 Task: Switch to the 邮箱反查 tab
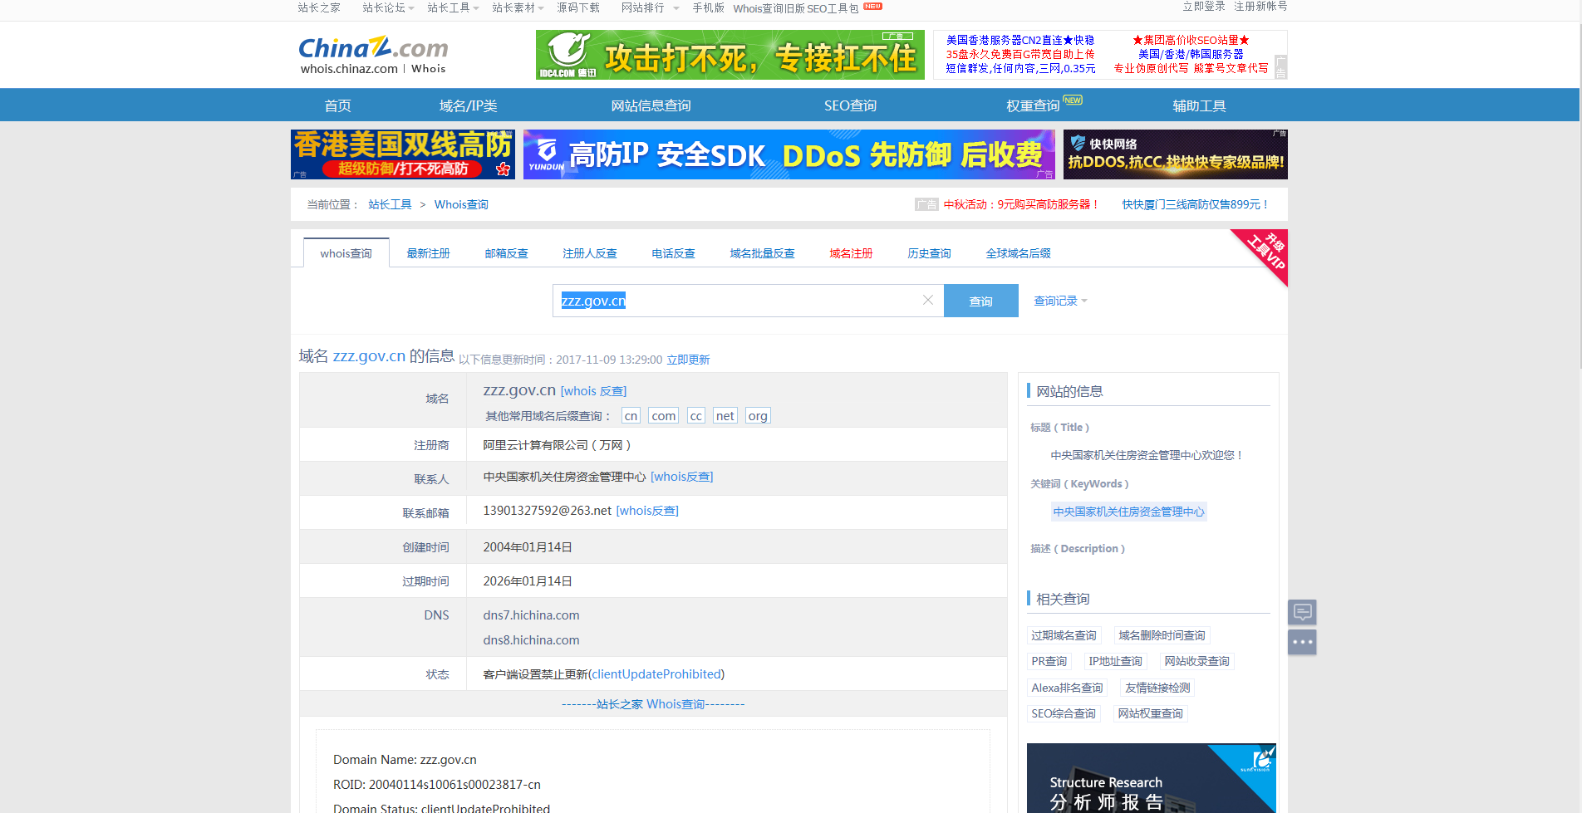coord(507,253)
